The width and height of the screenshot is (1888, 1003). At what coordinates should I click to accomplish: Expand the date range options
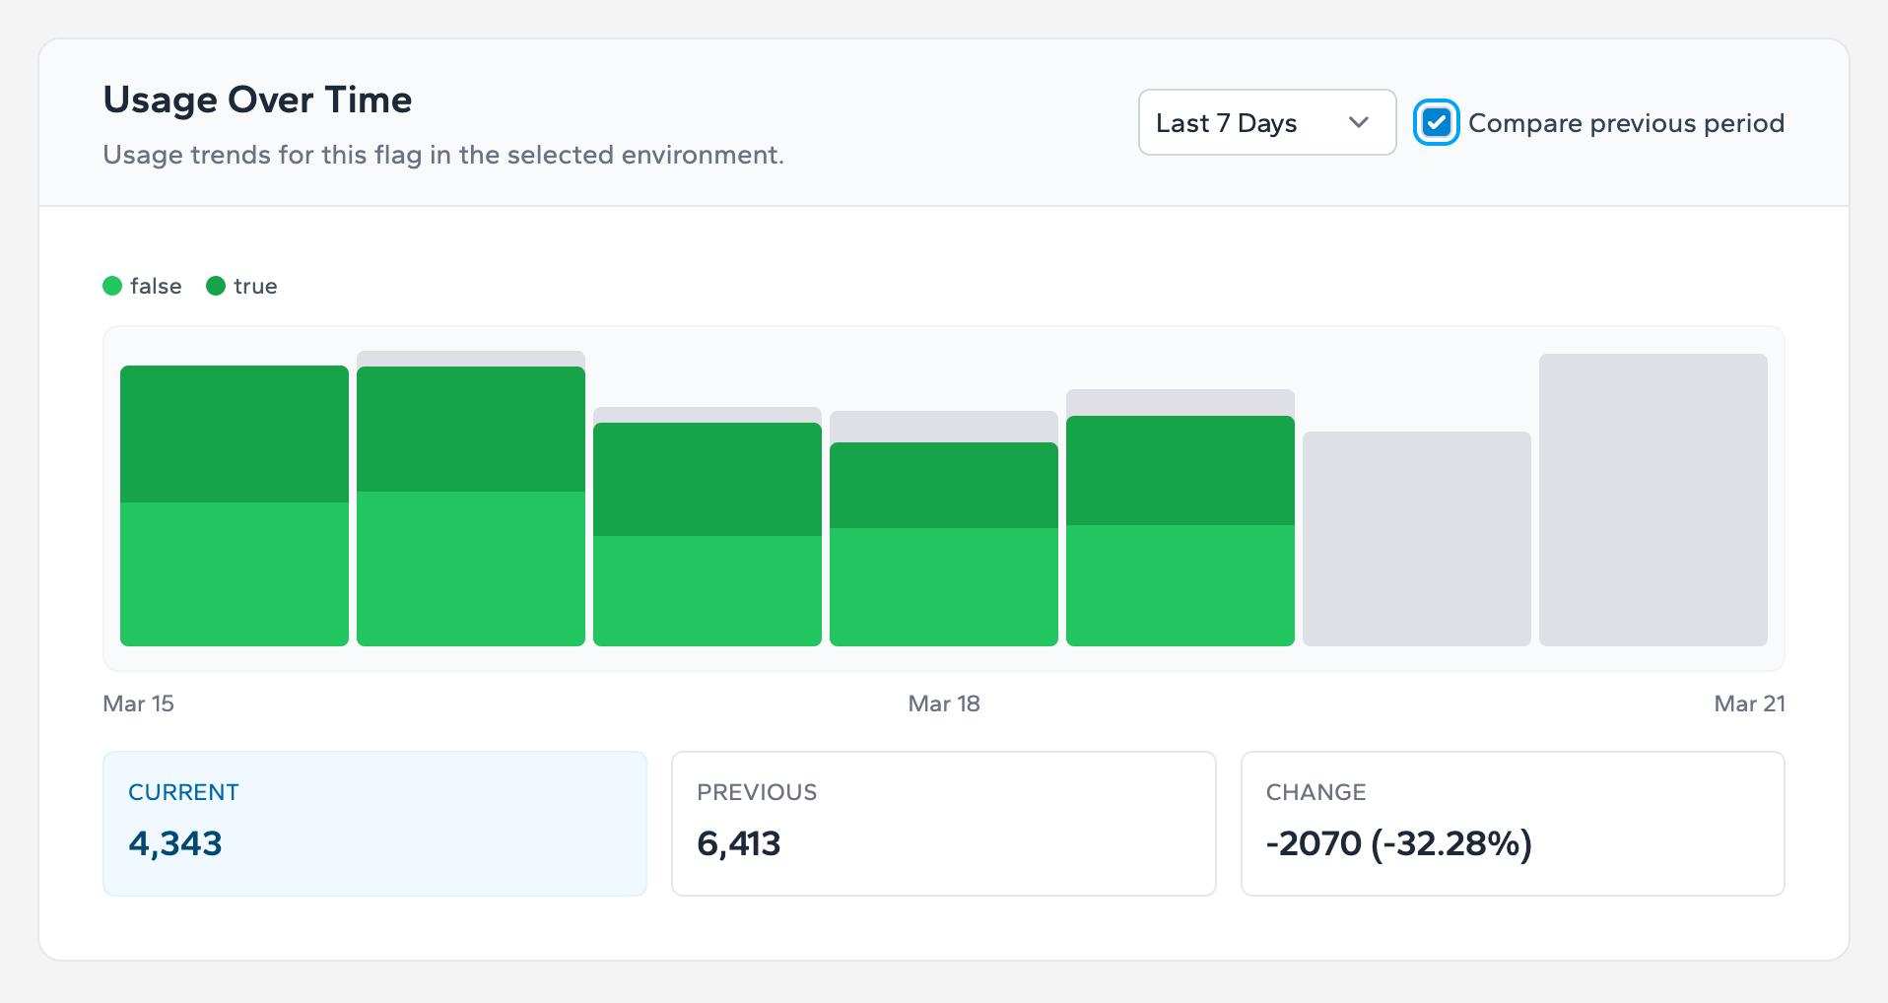(1266, 122)
